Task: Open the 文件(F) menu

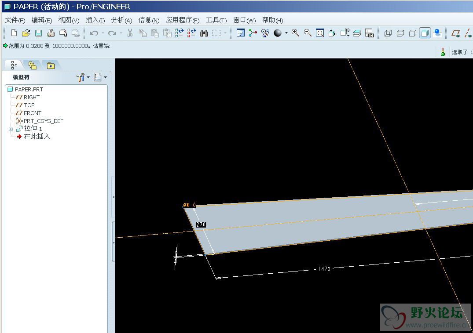Action: [15, 20]
